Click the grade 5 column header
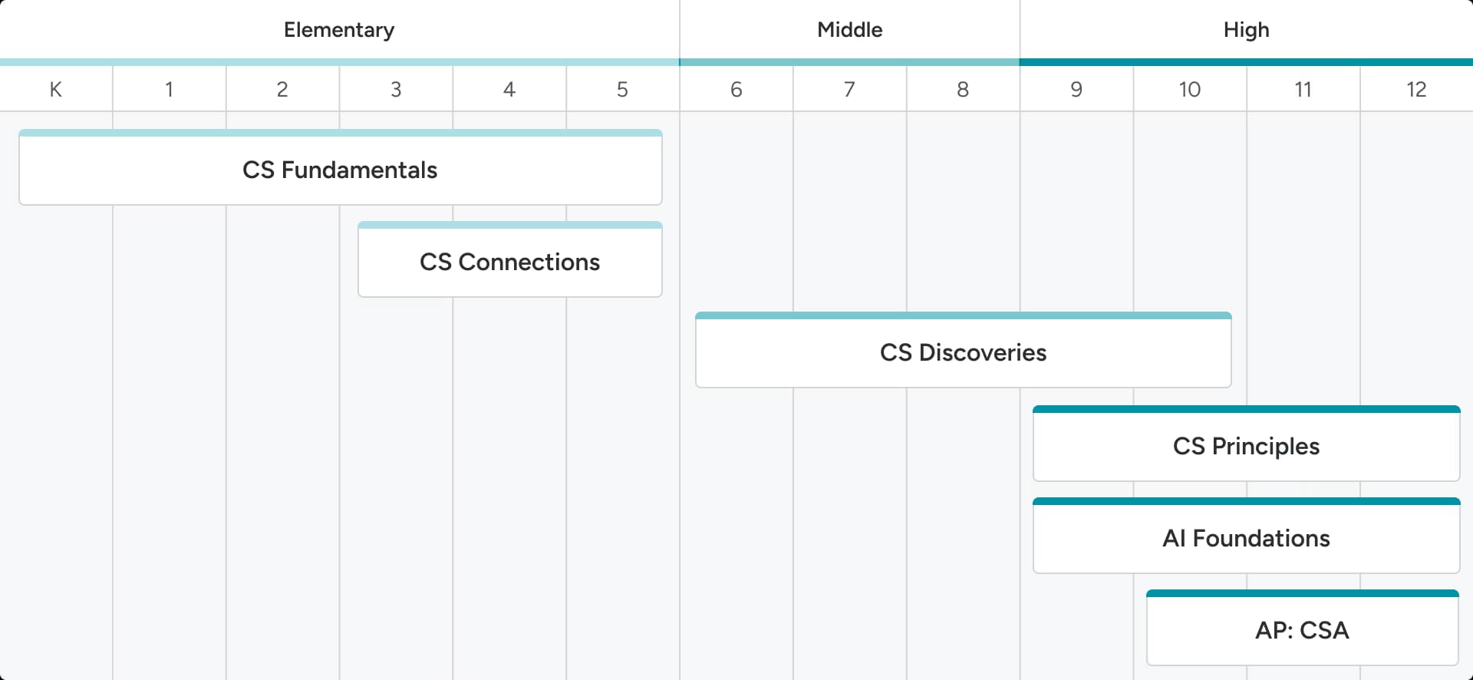The image size is (1473, 680). (x=622, y=90)
